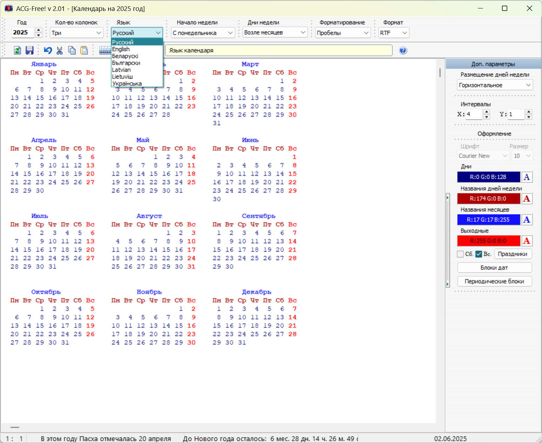
Task: Open font settings for month names (Названия месяцев)
Action: [527, 220]
